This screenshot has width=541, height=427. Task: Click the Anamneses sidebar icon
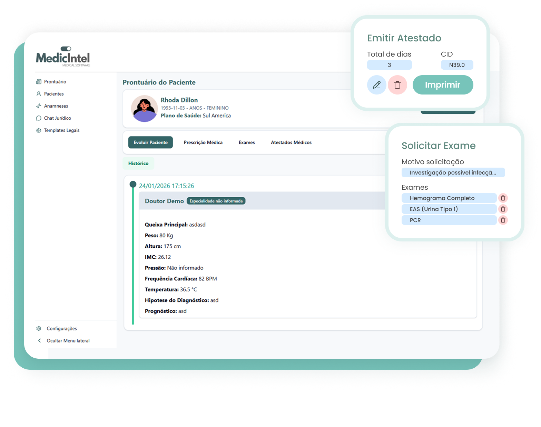click(39, 106)
